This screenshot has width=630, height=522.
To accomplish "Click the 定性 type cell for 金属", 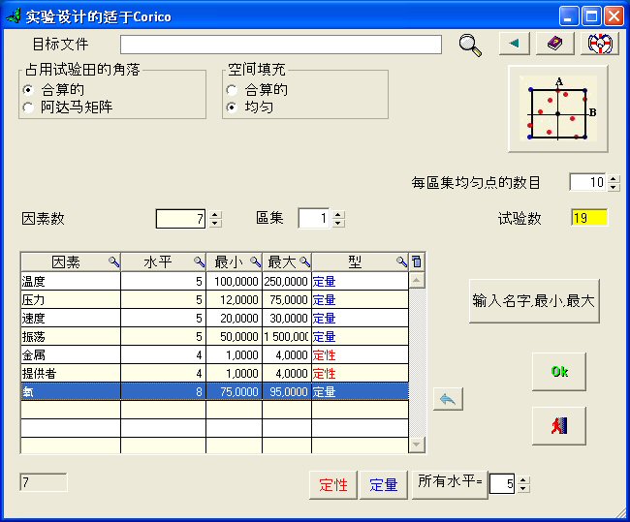I will 360,355.
